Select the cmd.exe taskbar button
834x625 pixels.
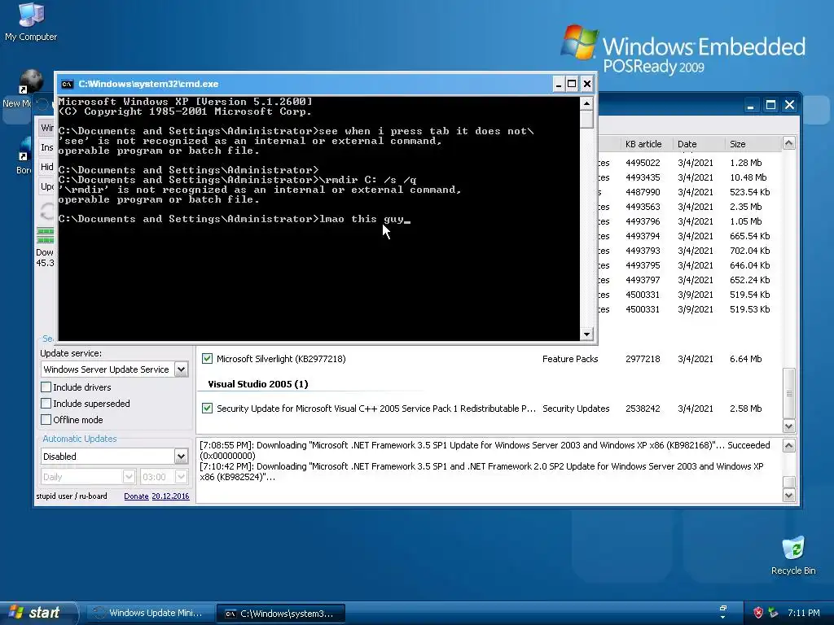click(x=281, y=614)
